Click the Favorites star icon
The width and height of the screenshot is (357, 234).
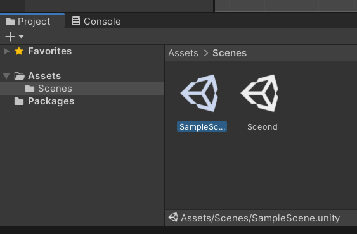point(19,51)
